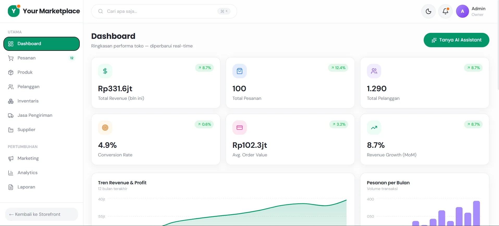This screenshot has width=499, height=226.
Task: Navigate to Analytics
Action: coord(41,173)
